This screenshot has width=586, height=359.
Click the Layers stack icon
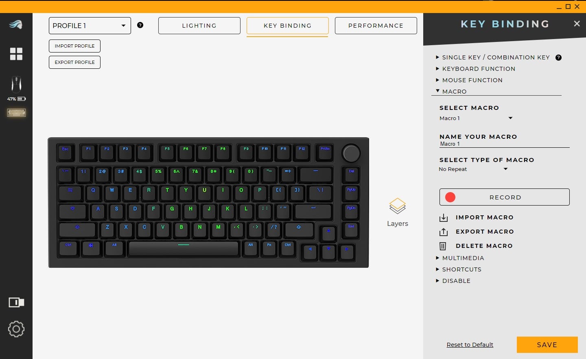coord(398,206)
